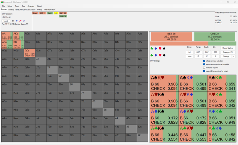Select the CALL node in the tree path
238x145 pixels.
tap(50, 13)
